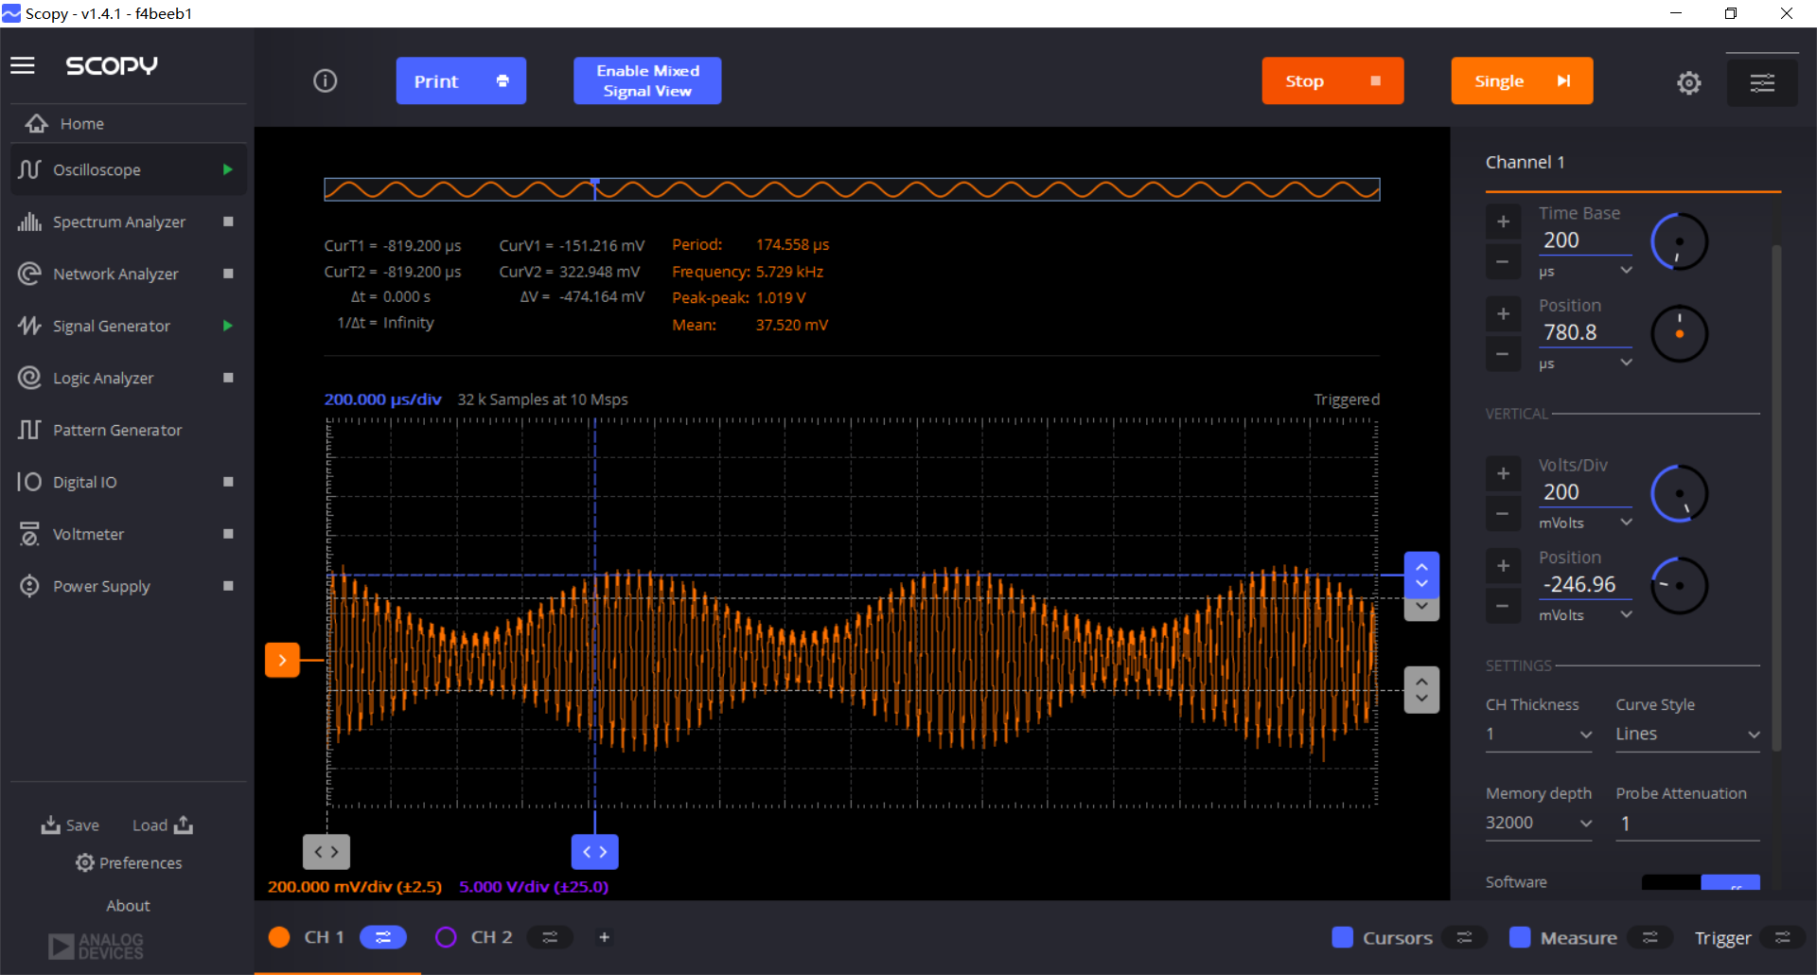Open Network Analyzer instrument

point(115,274)
